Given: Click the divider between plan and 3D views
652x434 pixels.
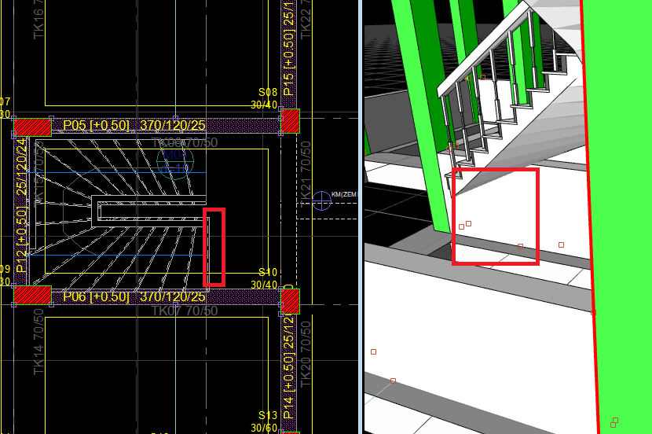Looking at the screenshot, I should click(360, 217).
